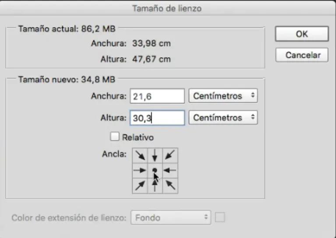The height and width of the screenshot is (238, 336).
Task: Select the top-left anchor arrow
Action: 140,156
